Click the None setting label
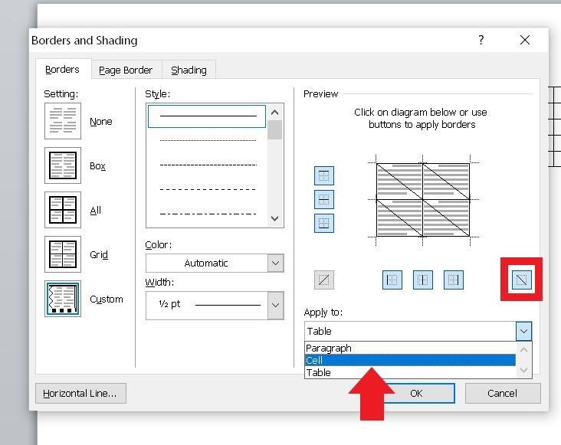 (x=101, y=122)
